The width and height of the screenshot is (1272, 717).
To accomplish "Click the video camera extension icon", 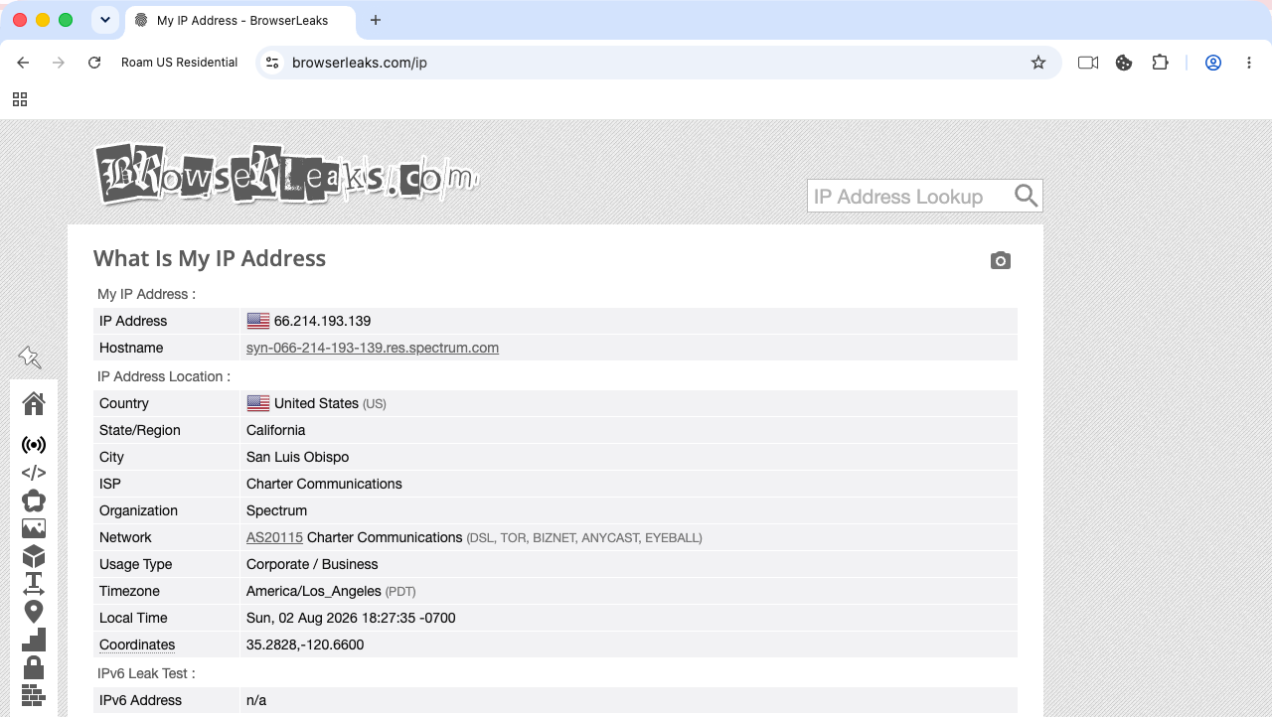I will (x=1088, y=63).
